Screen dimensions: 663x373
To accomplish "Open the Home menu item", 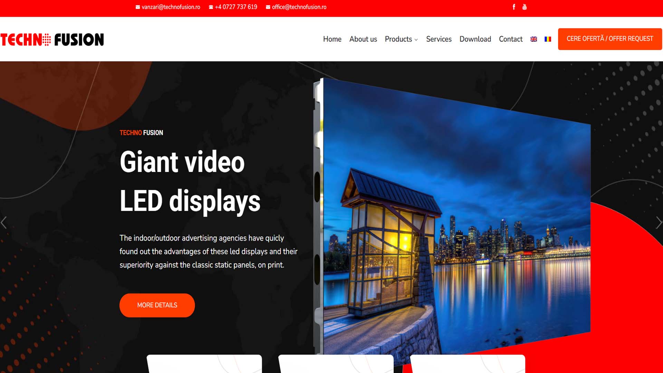I will click(332, 39).
